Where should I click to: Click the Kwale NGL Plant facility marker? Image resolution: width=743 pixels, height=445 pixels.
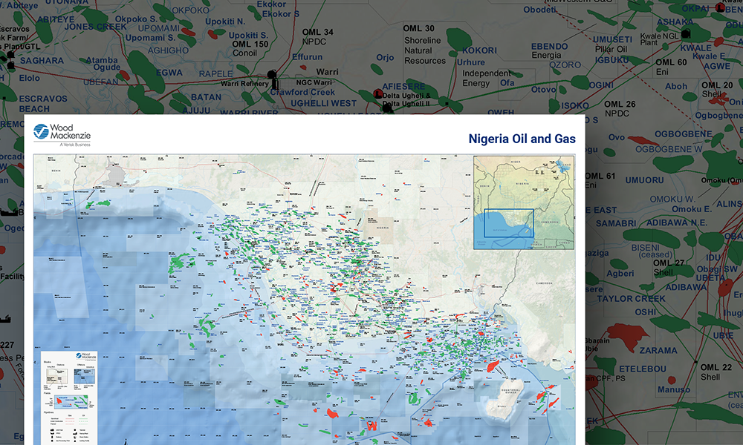pos(685,33)
